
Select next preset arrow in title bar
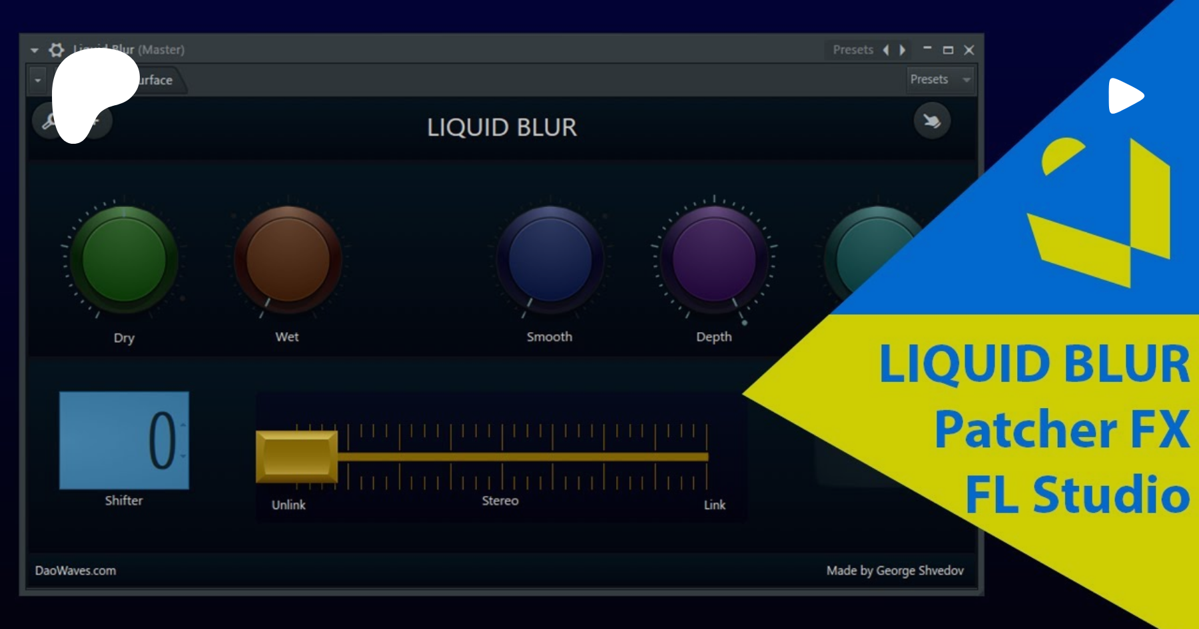click(x=903, y=50)
